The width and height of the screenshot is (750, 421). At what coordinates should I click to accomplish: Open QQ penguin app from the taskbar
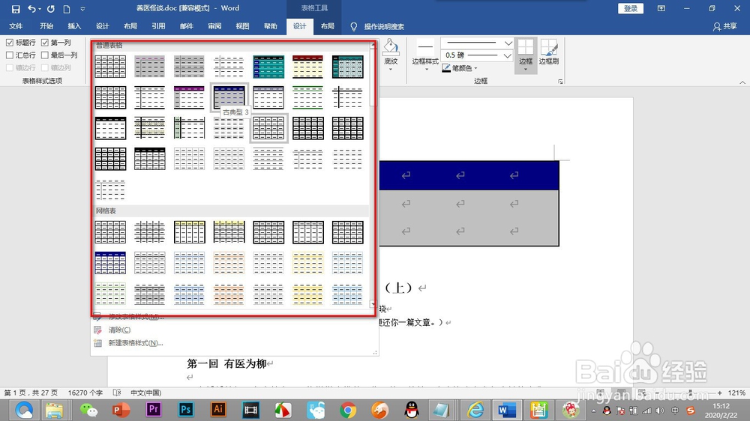tap(411, 410)
